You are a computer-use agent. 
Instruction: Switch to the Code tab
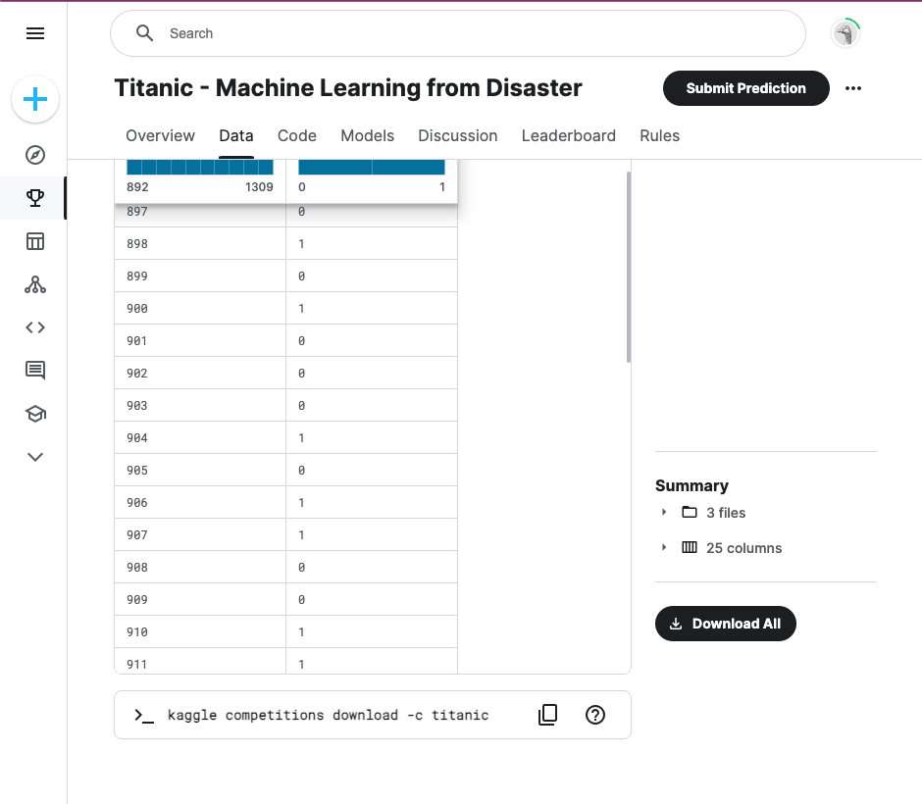297,135
